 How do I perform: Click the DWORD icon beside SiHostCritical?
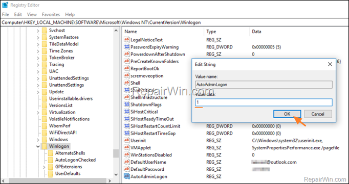pos(127,112)
